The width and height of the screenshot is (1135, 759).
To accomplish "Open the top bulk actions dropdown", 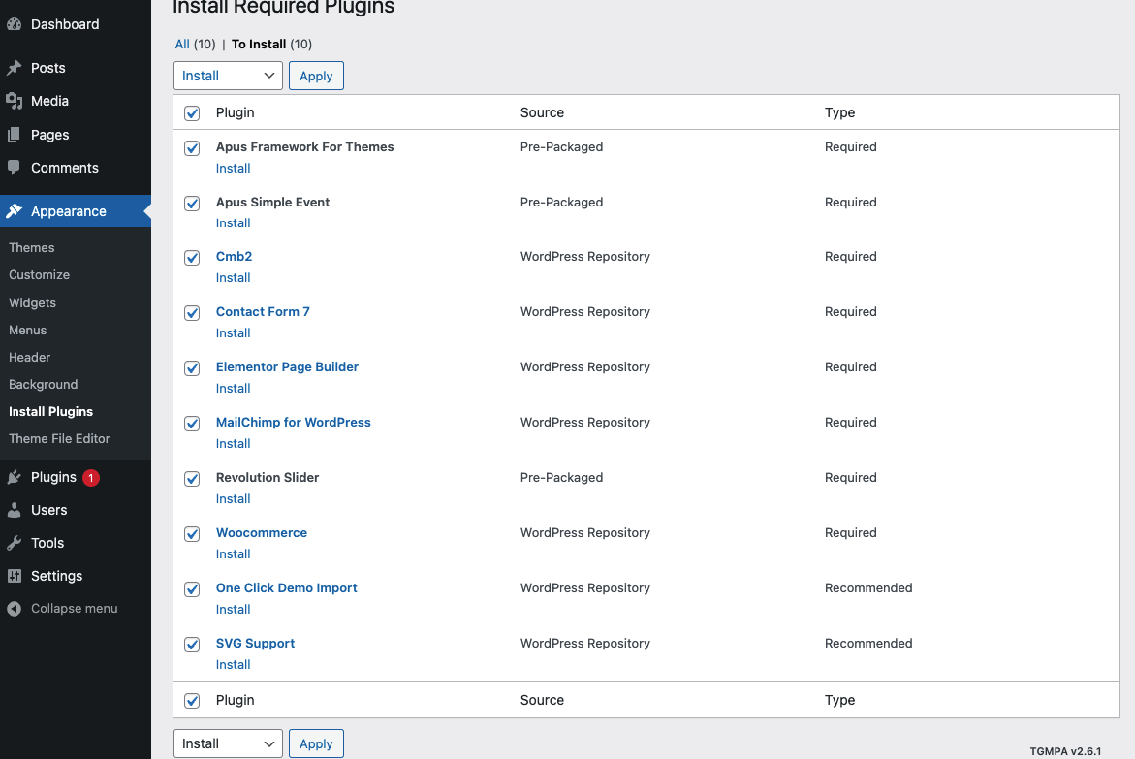I will pyautogui.click(x=228, y=76).
